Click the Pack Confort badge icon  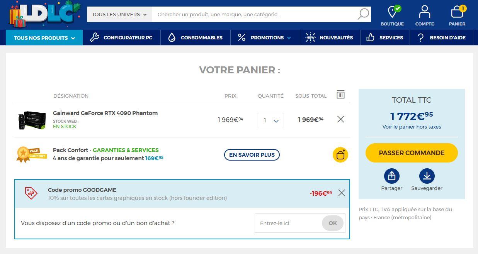tap(31, 154)
